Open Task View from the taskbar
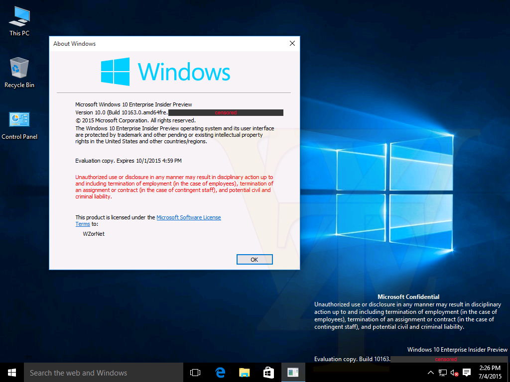The height and width of the screenshot is (382, 510). point(195,373)
